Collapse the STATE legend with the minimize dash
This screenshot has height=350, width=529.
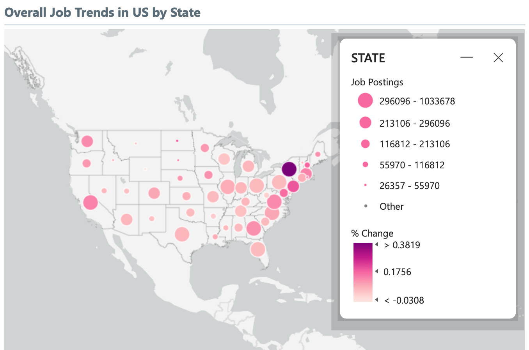[x=467, y=58]
